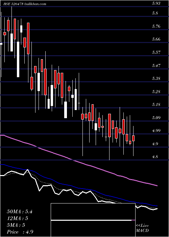Click the 12MA : 5 readout

click(18, 218)
